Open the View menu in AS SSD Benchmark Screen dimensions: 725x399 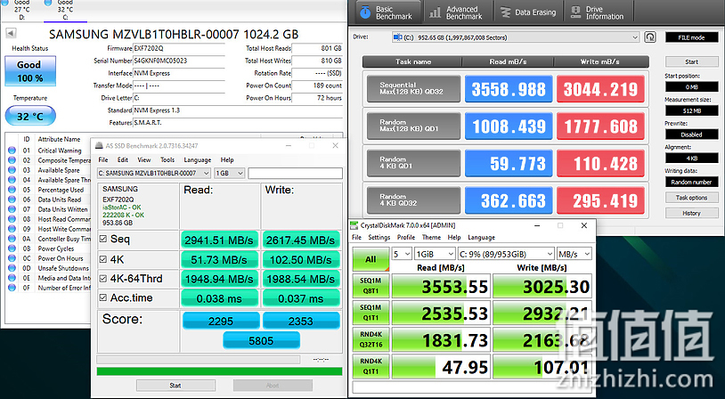143,160
